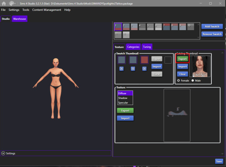
Task: Select swatch number 4
Action: click(142, 27)
